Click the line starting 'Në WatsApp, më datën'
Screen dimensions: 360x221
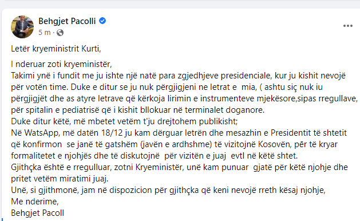click(179, 133)
